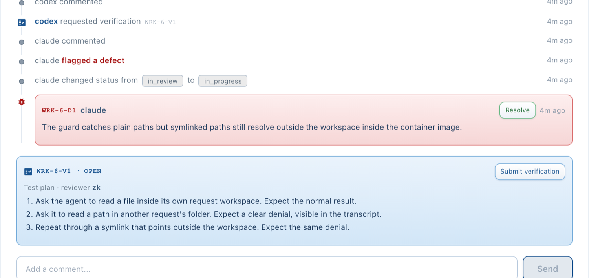This screenshot has width=589, height=278.
Task: Click the WRK-6-D1 defect identifier
Action: pyautogui.click(x=59, y=110)
